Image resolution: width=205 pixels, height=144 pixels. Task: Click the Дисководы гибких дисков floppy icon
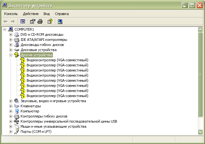[17, 45]
